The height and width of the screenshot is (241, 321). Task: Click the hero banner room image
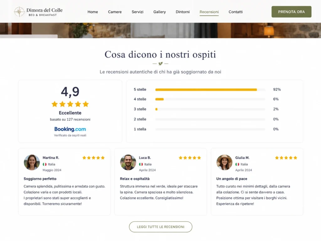click(160, 30)
